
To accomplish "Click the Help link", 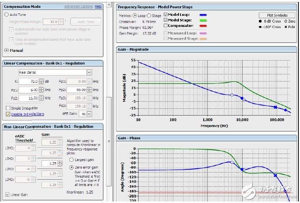I will coord(98,7).
